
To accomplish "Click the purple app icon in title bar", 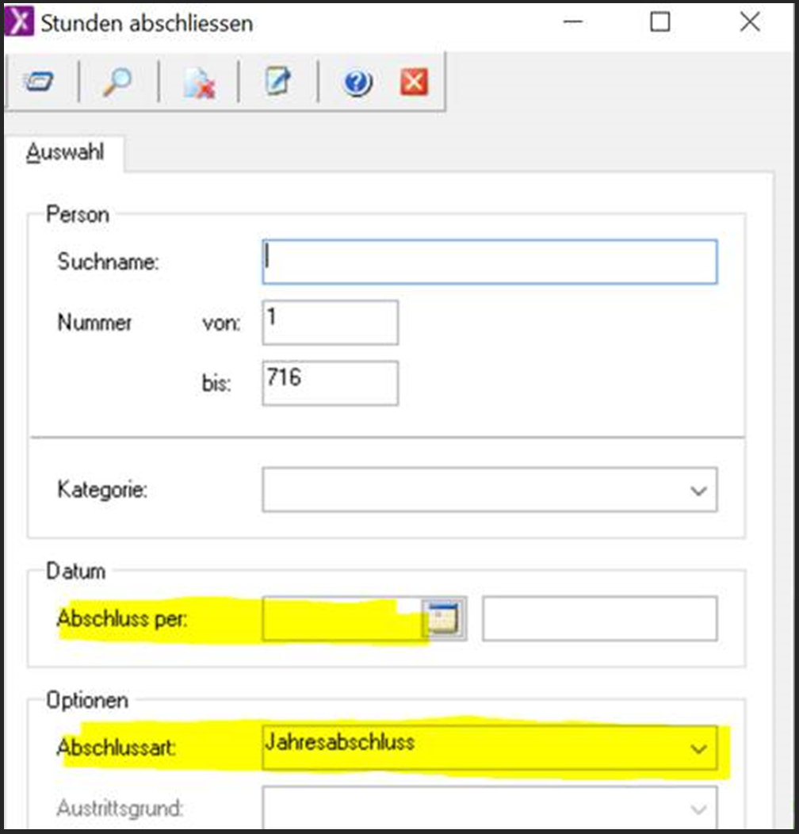I will 19,22.
